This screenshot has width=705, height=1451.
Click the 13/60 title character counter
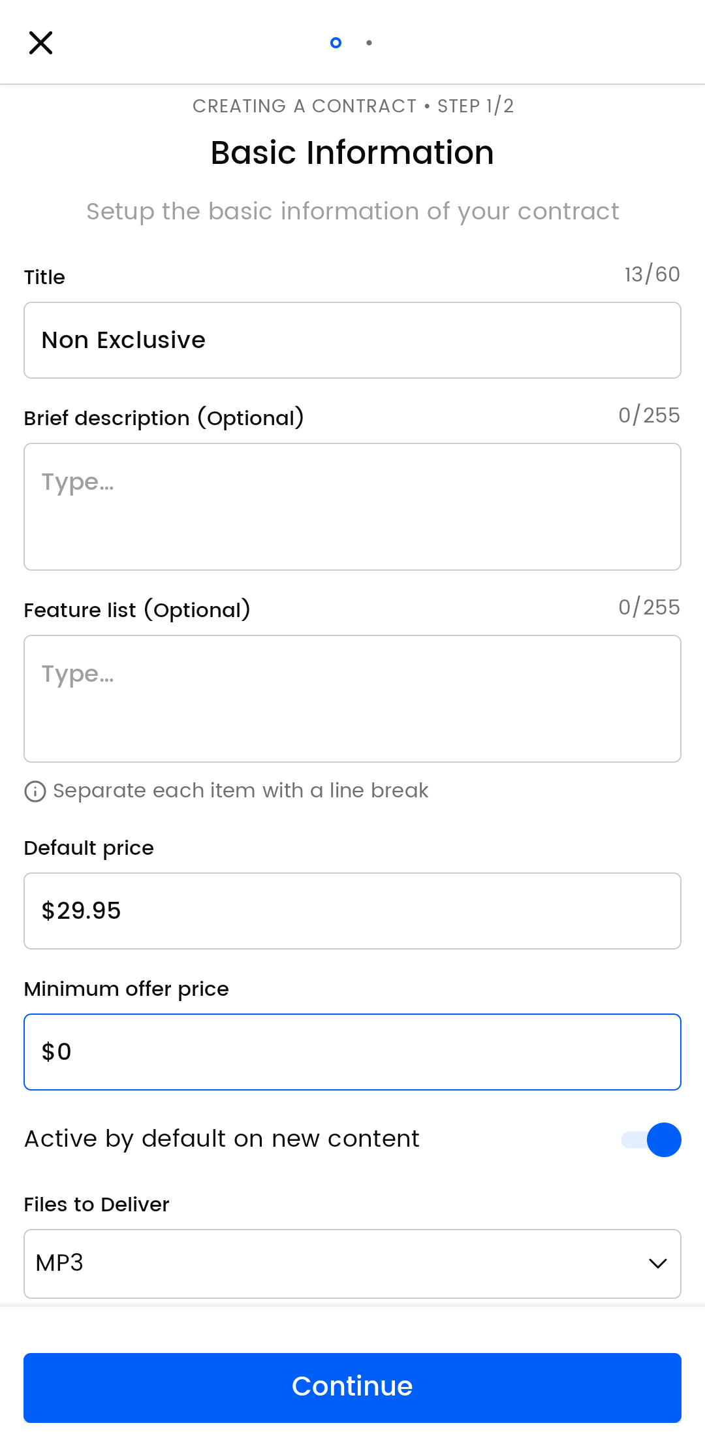tap(652, 274)
